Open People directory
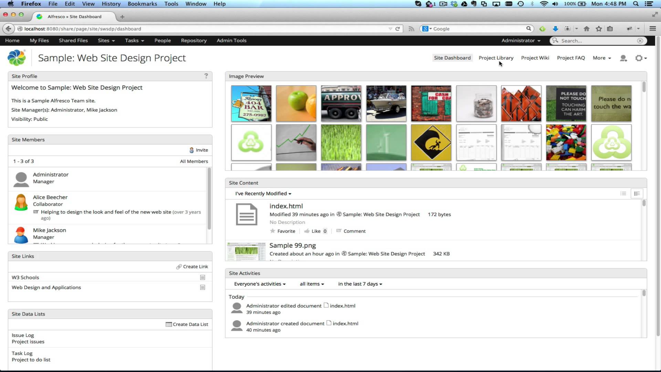 click(162, 41)
